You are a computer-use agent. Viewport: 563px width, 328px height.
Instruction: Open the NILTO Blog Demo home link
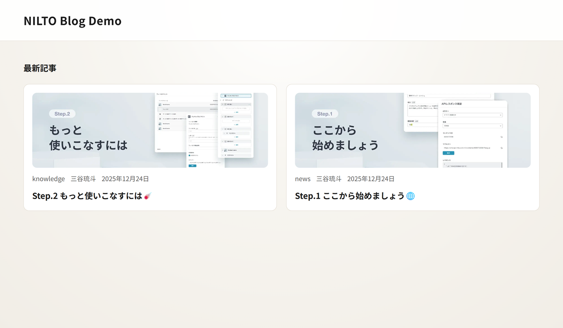(72, 21)
